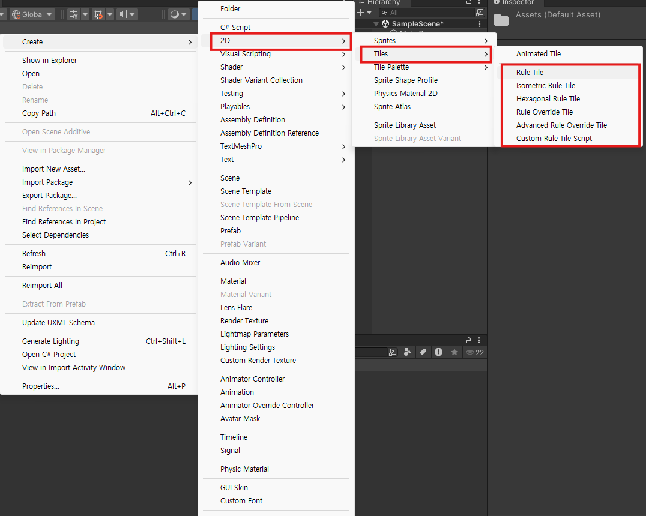The height and width of the screenshot is (516, 646).
Task: Open the draw mode dropdown arrow
Action: coord(184,15)
